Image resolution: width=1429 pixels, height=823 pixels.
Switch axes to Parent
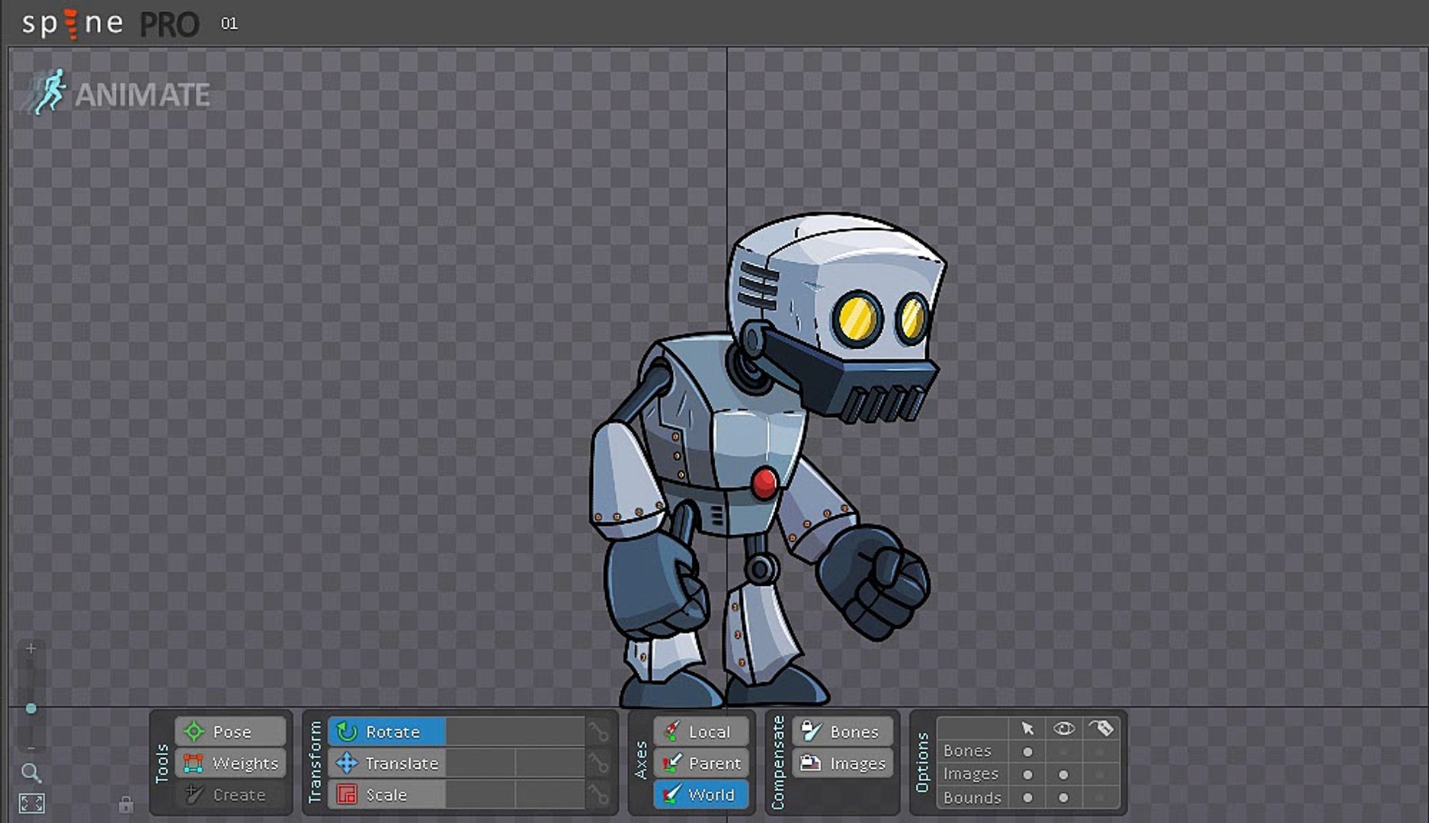pyautogui.click(x=700, y=763)
